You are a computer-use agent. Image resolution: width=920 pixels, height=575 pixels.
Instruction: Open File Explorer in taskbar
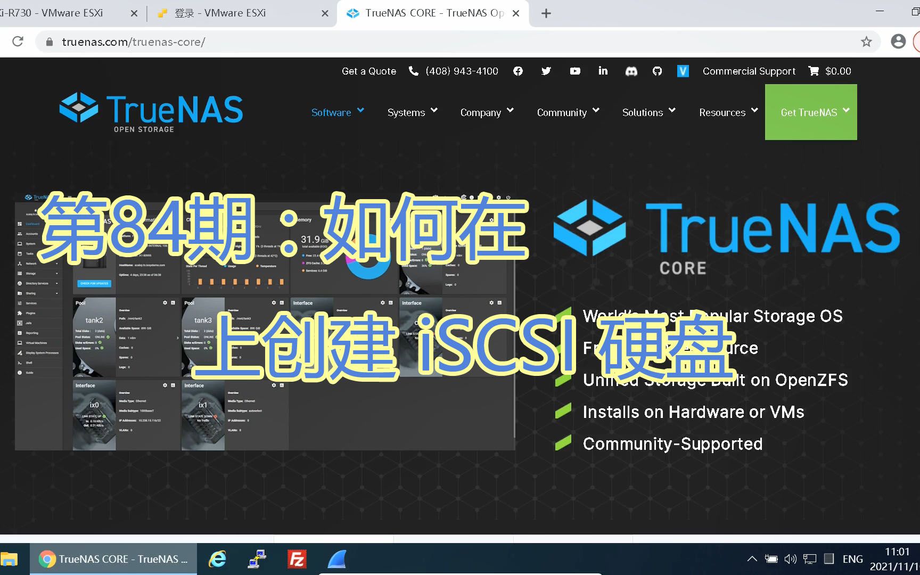point(9,559)
